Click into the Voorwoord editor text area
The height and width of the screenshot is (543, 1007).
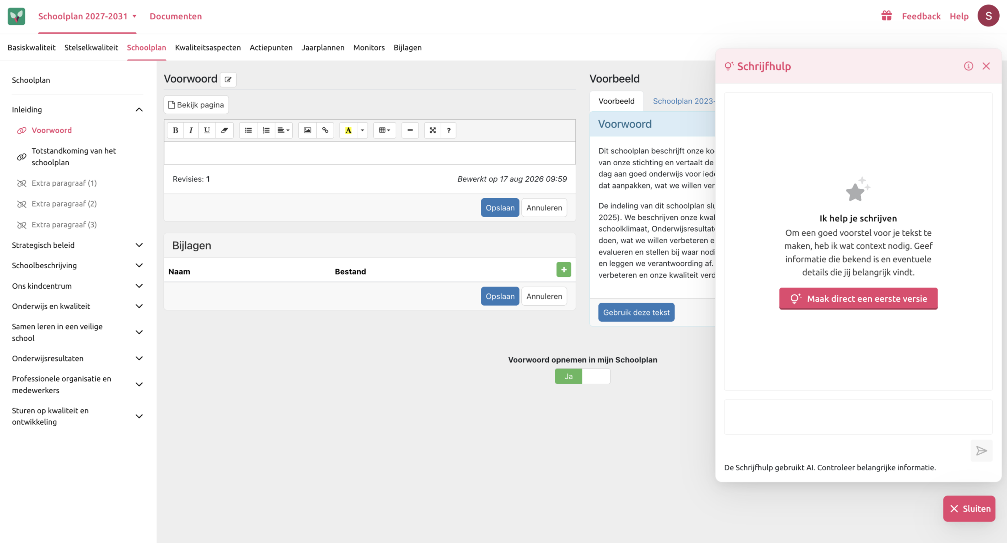369,153
